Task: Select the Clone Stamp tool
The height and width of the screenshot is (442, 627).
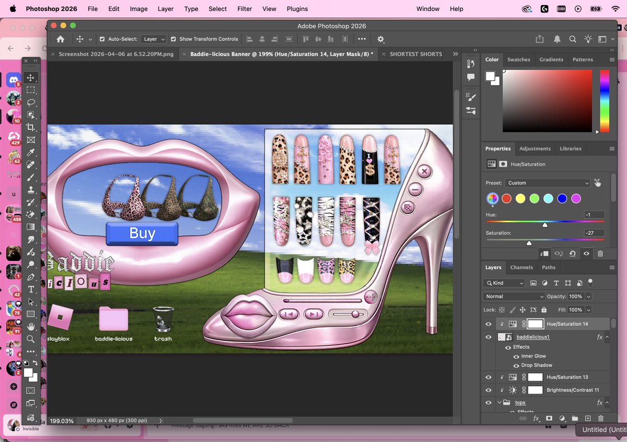Action: pyautogui.click(x=30, y=190)
